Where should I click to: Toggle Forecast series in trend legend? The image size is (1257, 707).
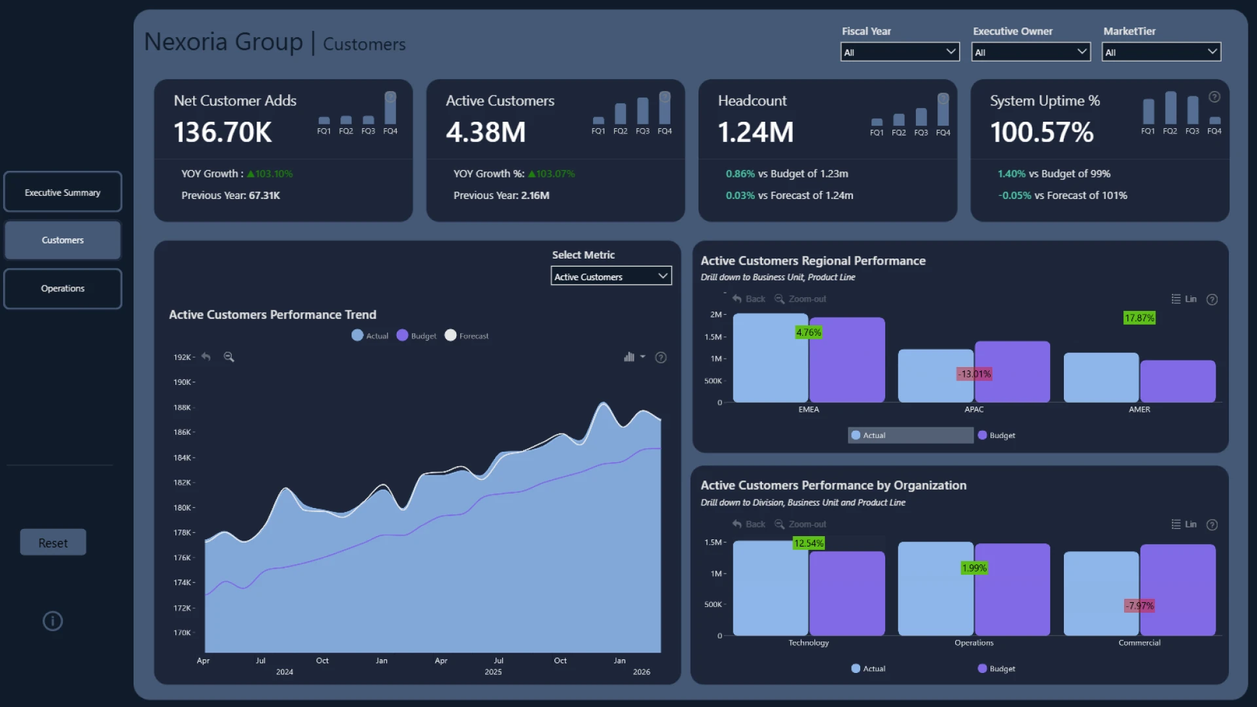pyautogui.click(x=467, y=336)
